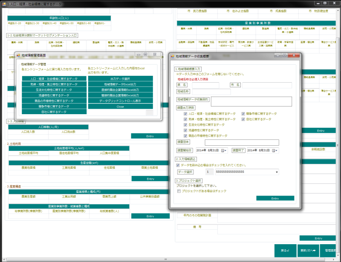Viewport: 341px width, 262px height.
Task: Click 商品の市場特性に関するデータ button in 地域情報管理画面
Action: coord(54,101)
